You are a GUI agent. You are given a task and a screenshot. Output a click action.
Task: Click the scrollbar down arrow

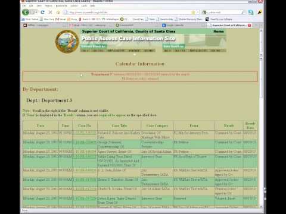tap(261, 206)
